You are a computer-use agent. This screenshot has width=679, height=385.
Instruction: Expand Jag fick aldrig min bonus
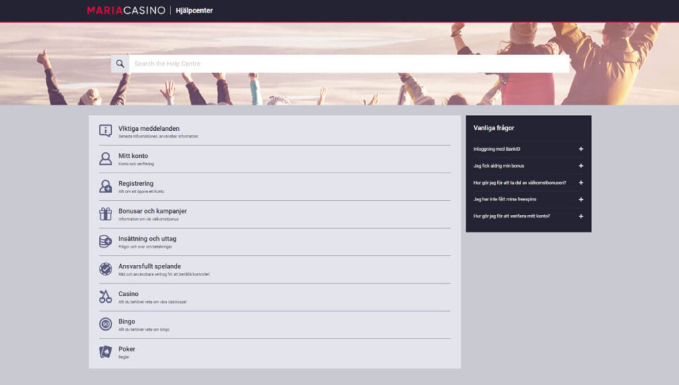tap(581, 166)
